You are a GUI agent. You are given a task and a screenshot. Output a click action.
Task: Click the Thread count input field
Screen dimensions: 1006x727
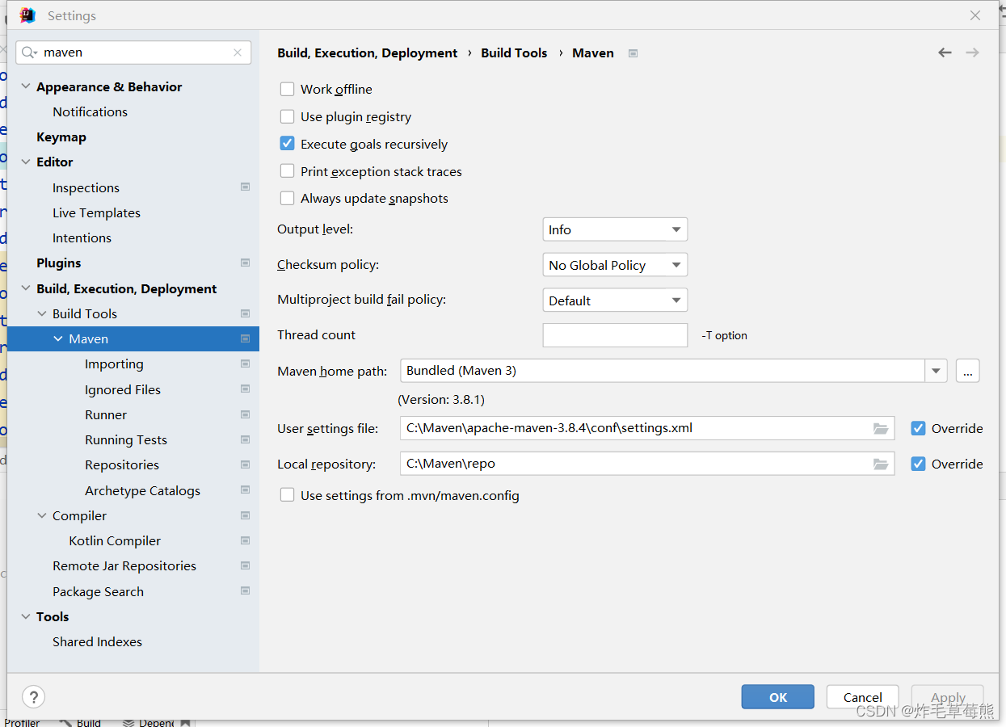[615, 335]
